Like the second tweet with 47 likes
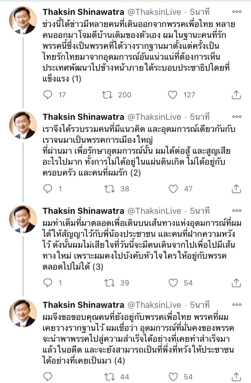The height and width of the screenshot is (383, 251). (x=173, y=189)
